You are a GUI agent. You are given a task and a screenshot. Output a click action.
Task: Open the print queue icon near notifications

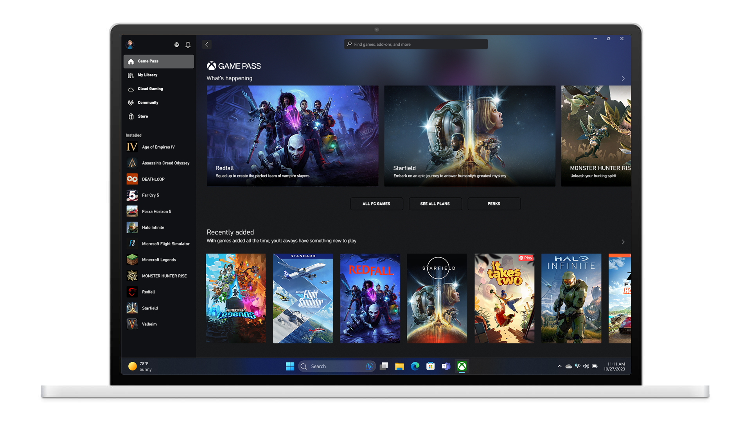point(177,45)
